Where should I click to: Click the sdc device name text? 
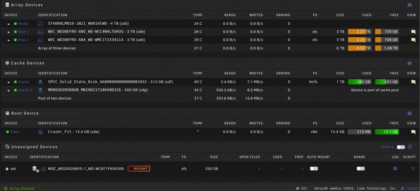click(13, 169)
